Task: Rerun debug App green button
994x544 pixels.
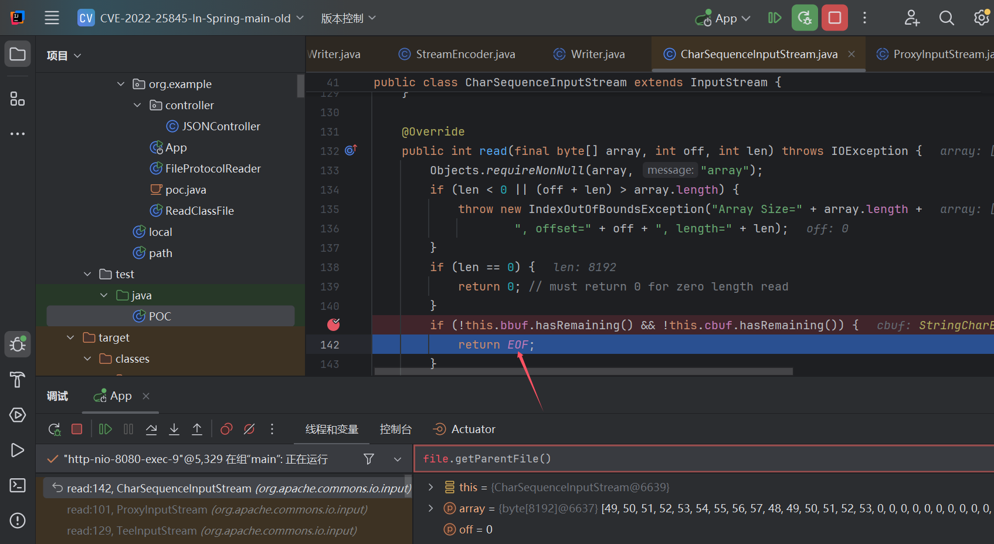Action: pyautogui.click(x=805, y=18)
